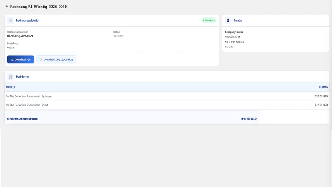Download XML (ZUGFeRD) file

[56, 59]
